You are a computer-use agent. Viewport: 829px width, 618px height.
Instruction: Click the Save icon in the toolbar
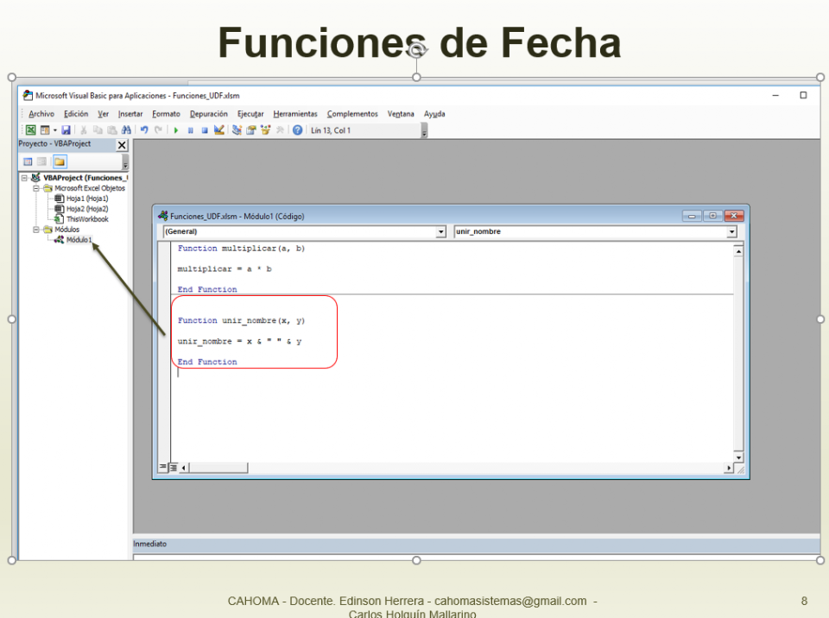[66, 130]
